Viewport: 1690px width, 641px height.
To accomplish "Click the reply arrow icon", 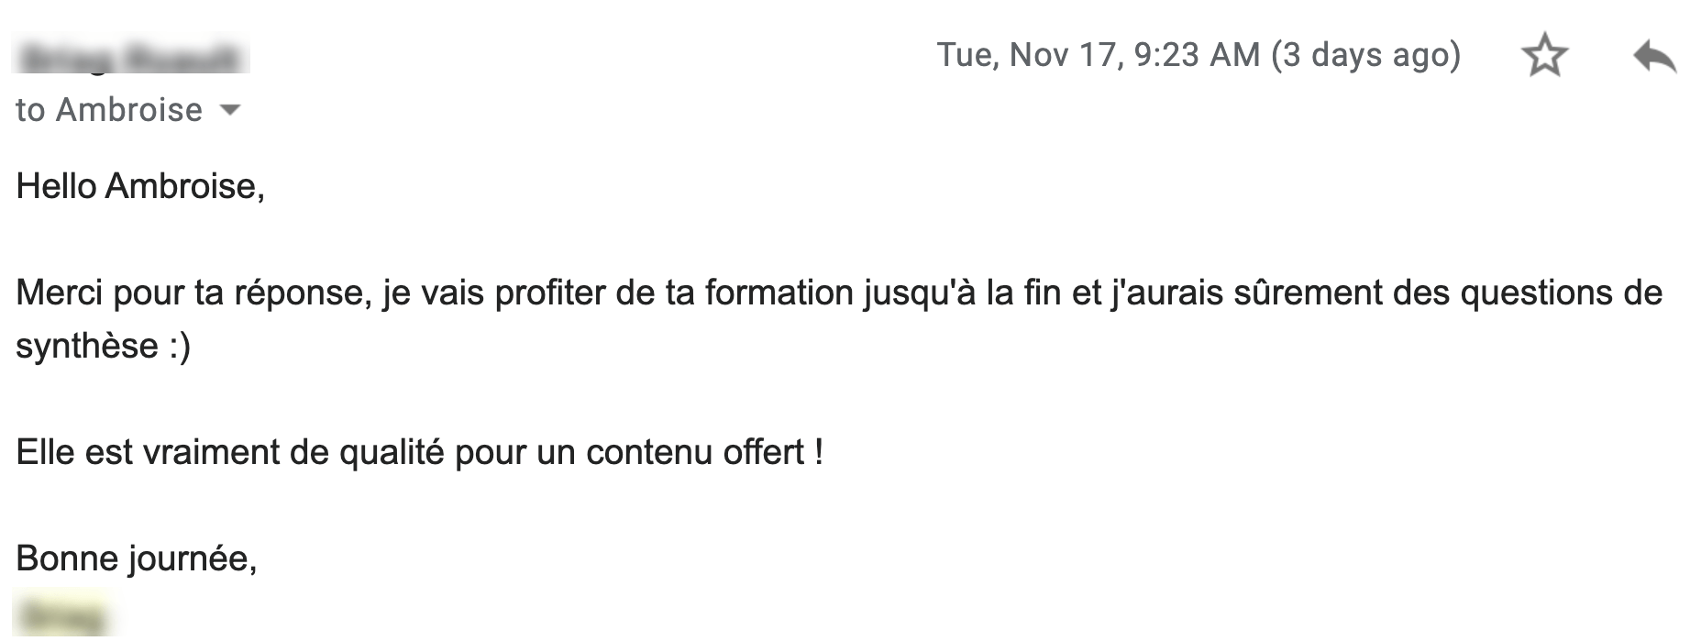I will [x=1654, y=56].
